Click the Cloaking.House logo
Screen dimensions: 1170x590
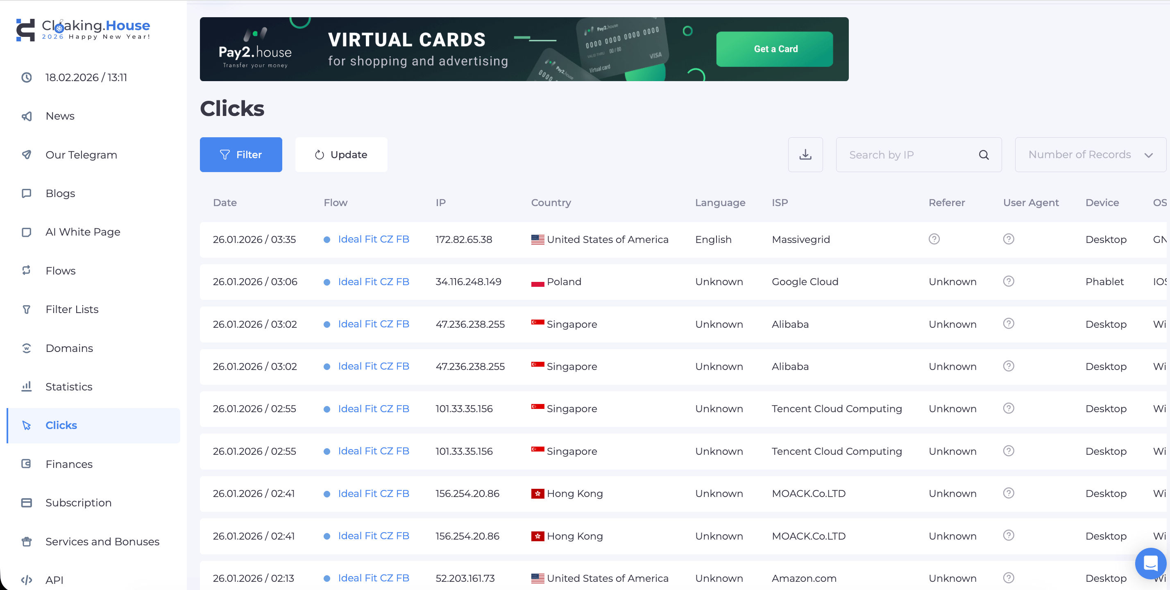click(83, 30)
